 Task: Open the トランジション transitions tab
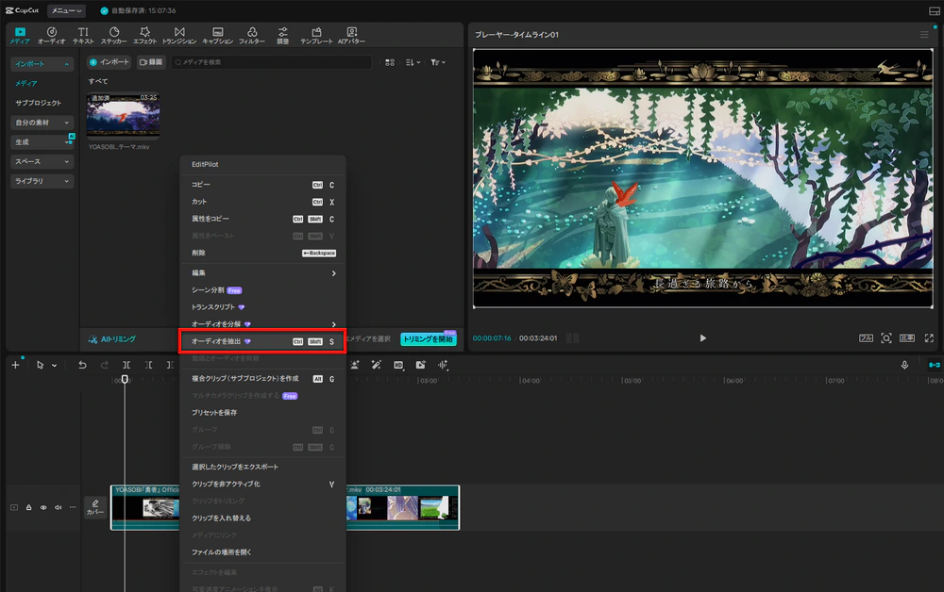(x=179, y=36)
